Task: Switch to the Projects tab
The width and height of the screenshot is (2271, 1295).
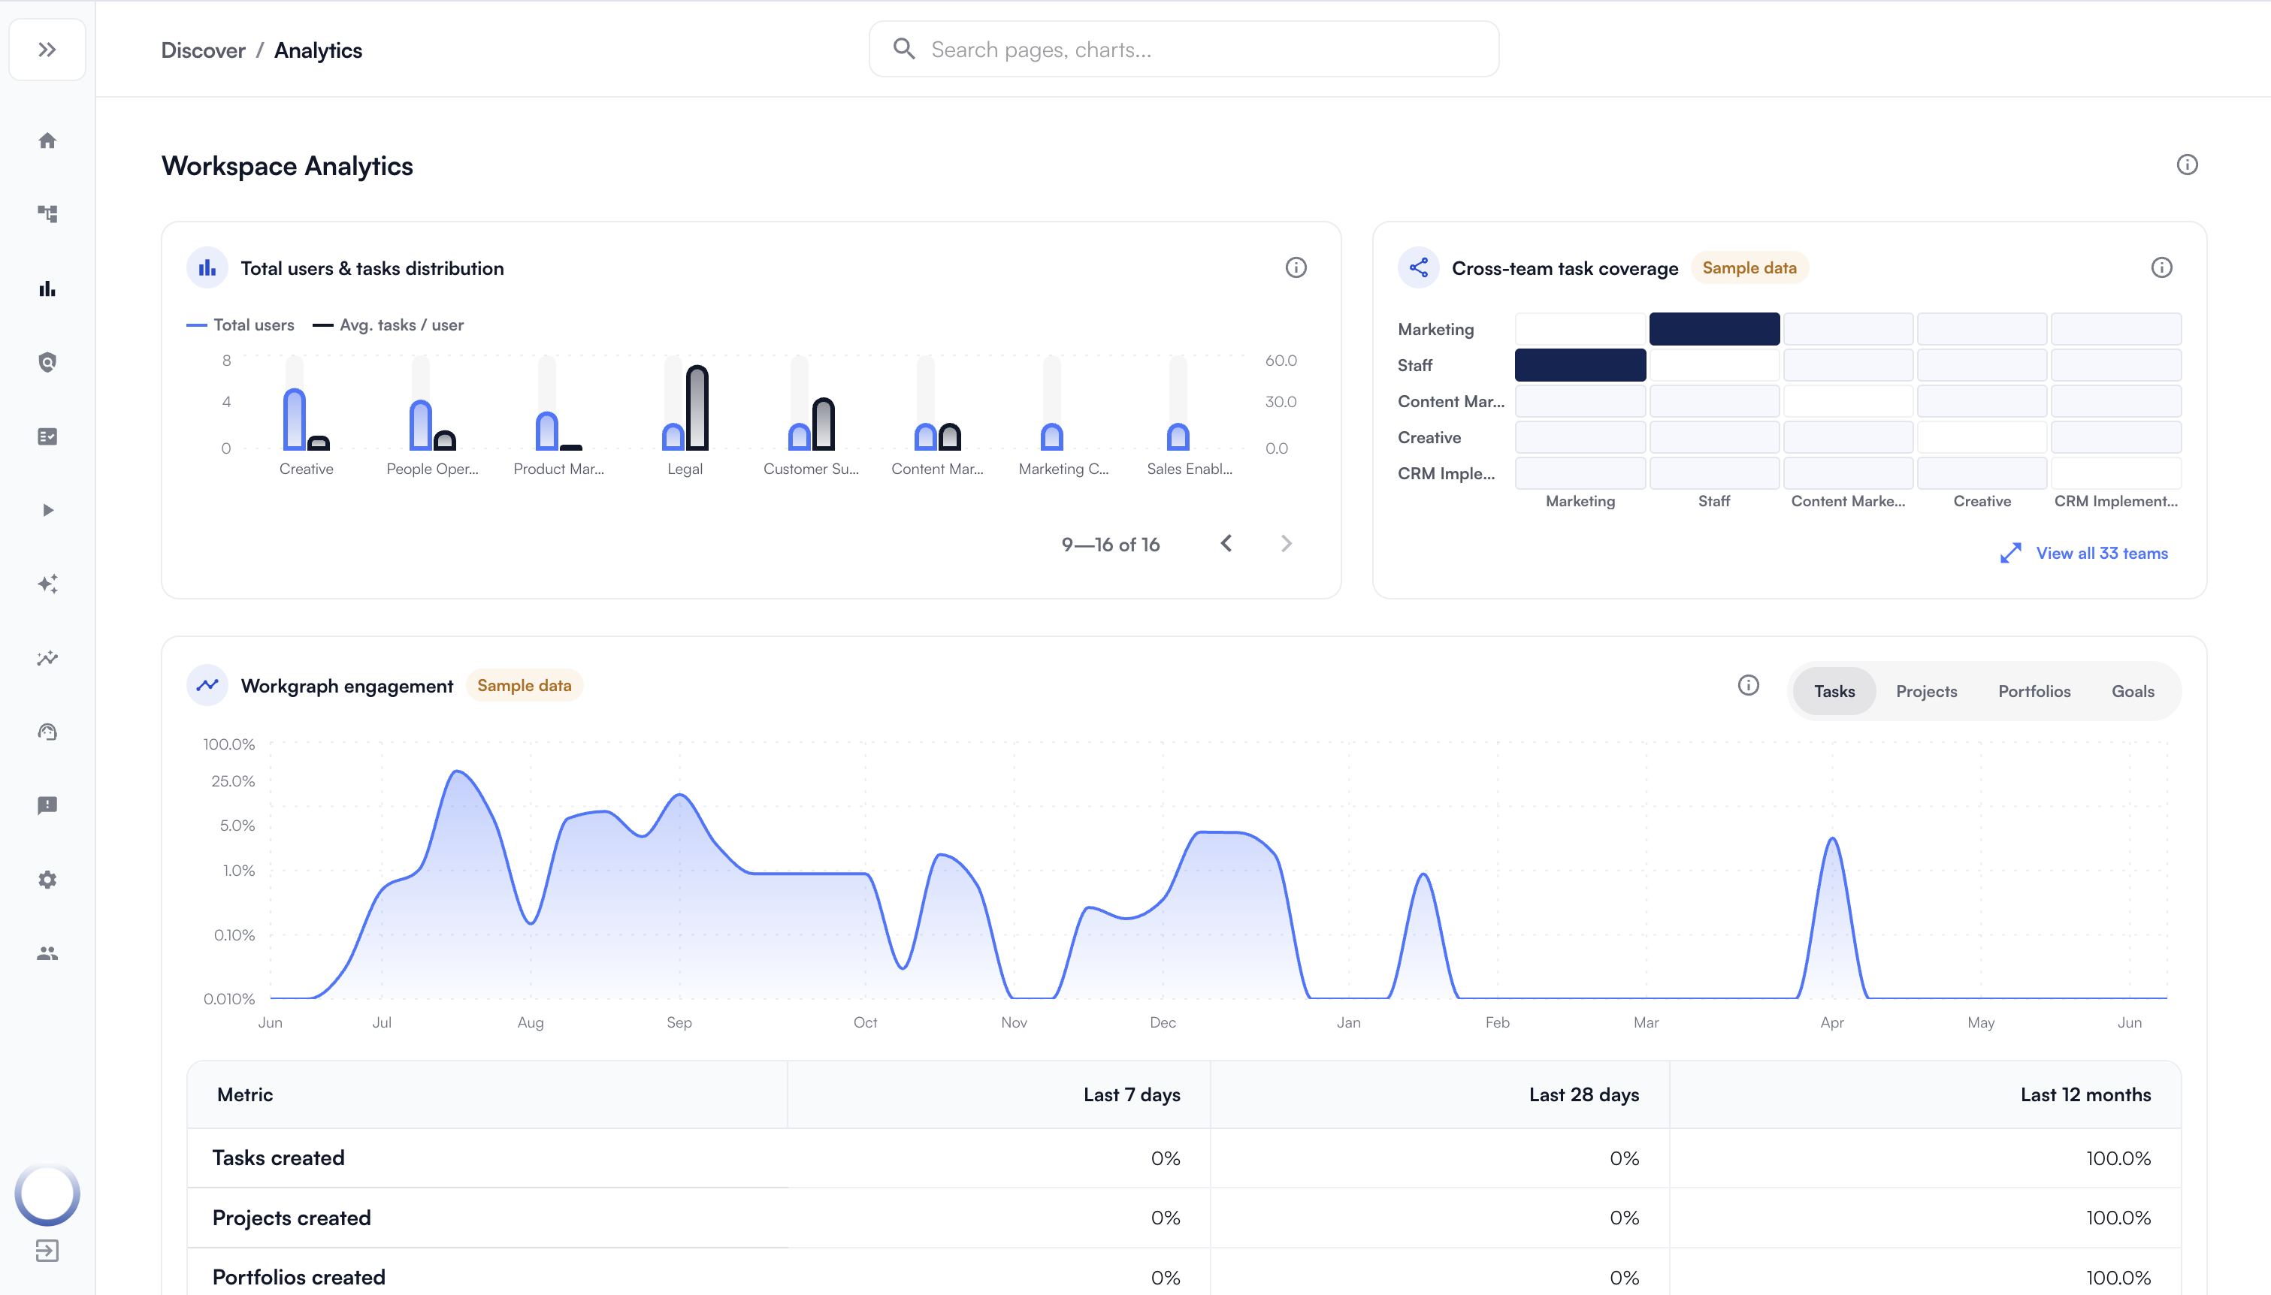Action: click(1926, 692)
